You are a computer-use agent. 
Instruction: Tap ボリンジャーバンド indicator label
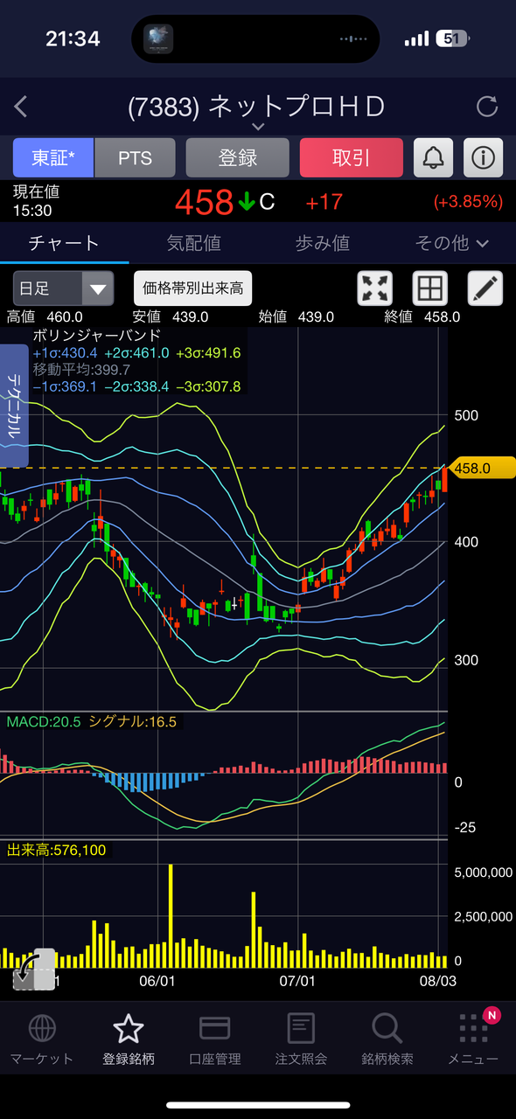[x=96, y=335]
